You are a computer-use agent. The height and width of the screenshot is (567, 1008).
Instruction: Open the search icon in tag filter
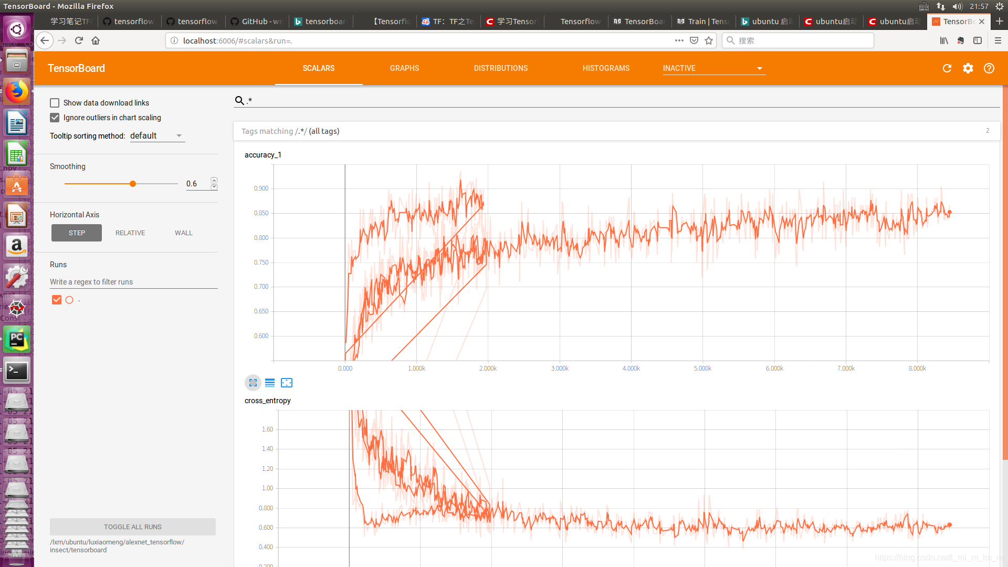click(239, 100)
